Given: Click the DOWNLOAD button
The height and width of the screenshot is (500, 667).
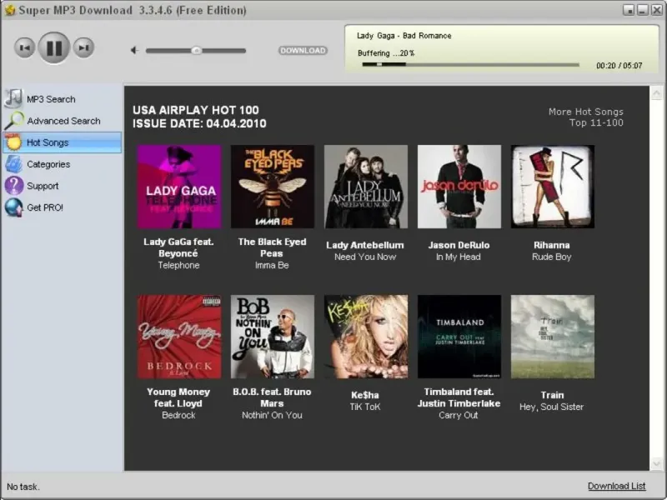Looking at the screenshot, I should [303, 51].
